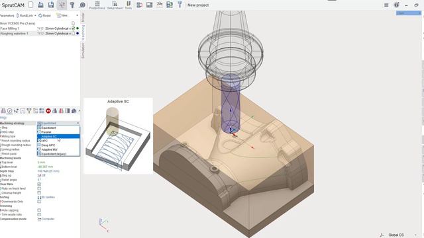Toggle the Cleanup height checkbox
The height and width of the screenshot is (238, 424).
tap(39, 192)
